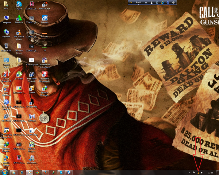Screen dimensions: 219x175
Task: Select the mseinstall installer icon
Action: coord(32,160)
